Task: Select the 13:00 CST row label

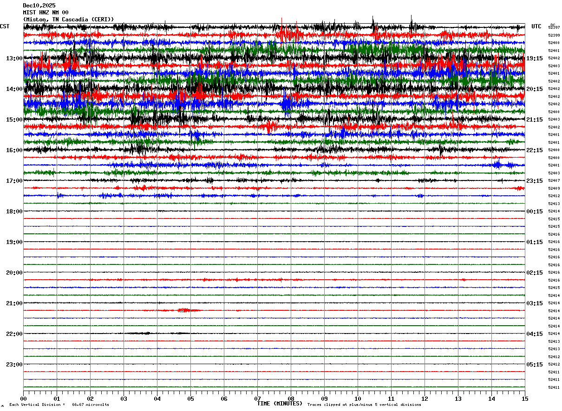Action: [14, 58]
